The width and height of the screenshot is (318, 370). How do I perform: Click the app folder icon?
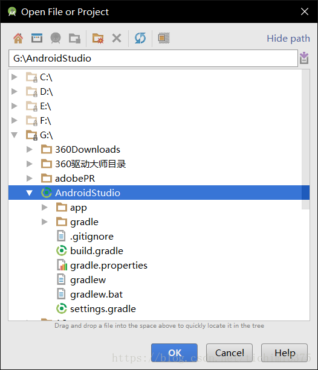(62, 207)
